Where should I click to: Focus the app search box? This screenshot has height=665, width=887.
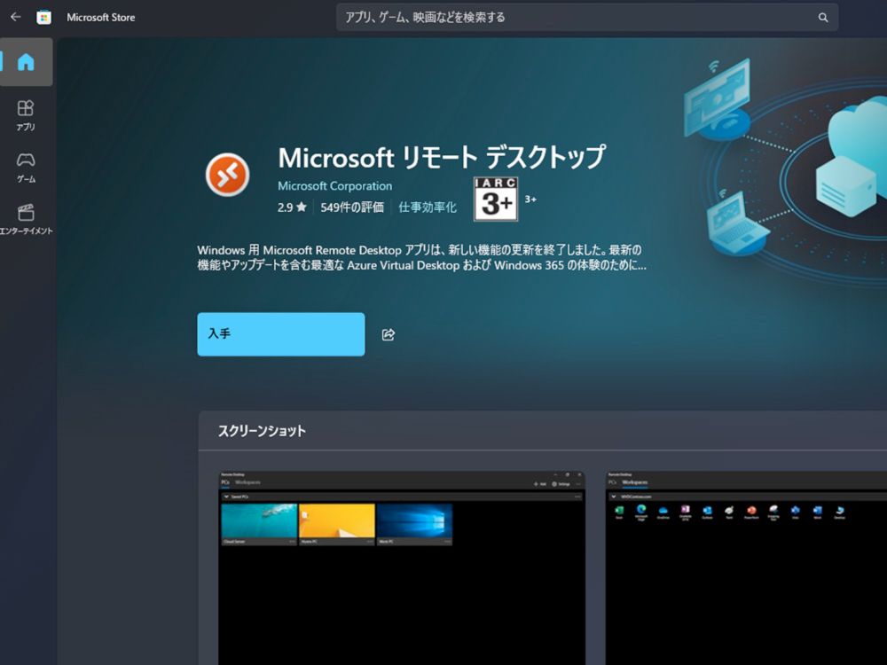(x=587, y=18)
